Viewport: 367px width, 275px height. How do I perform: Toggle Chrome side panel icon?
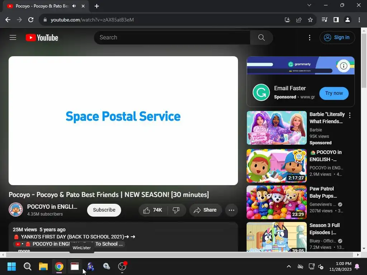pyautogui.click(x=336, y=20)
